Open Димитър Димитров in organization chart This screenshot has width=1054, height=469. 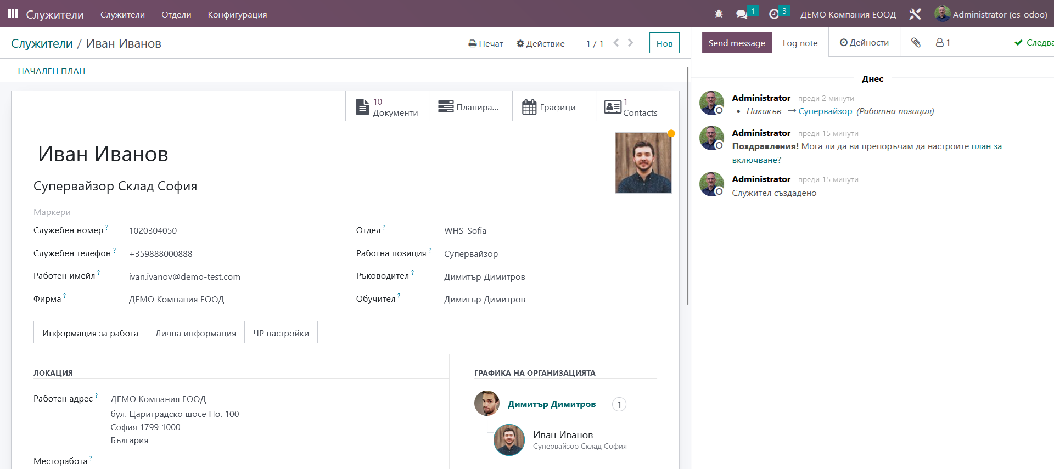pyautogui.click(x=552, y=404)
